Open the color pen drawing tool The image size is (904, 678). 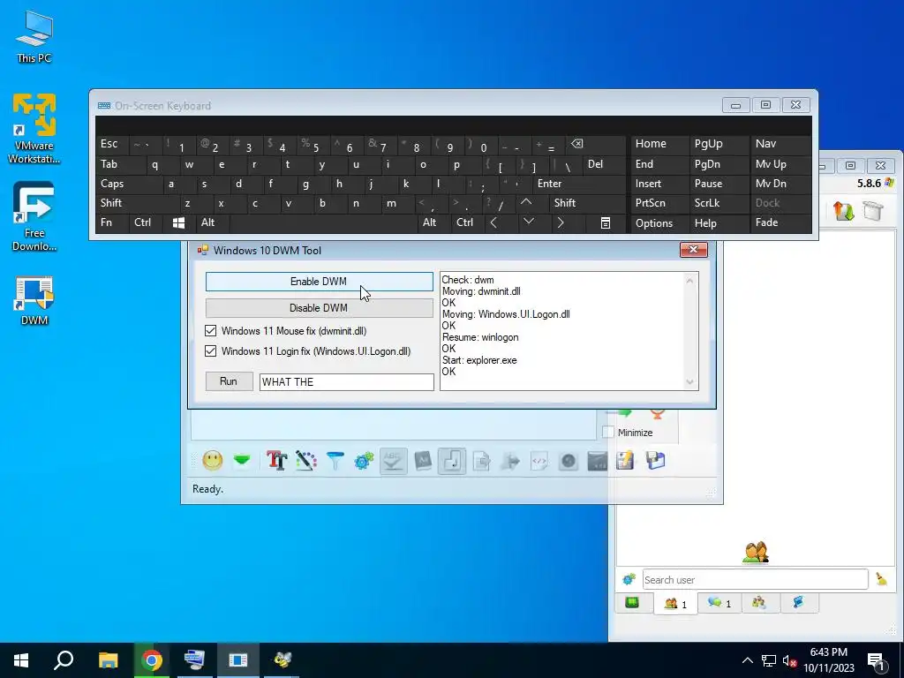(306, 460)
